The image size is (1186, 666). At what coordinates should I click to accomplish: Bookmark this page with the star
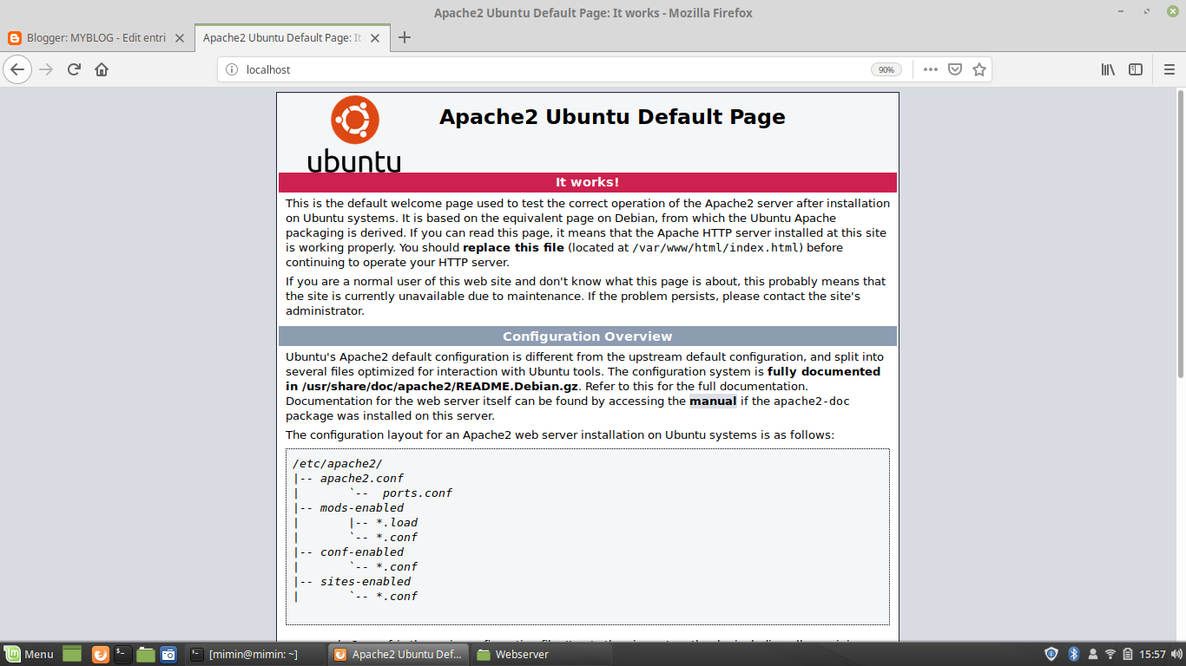pos(979,69)
